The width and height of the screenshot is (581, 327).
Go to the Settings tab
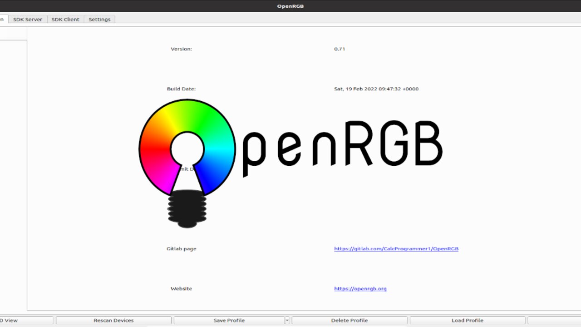[99, 19]
